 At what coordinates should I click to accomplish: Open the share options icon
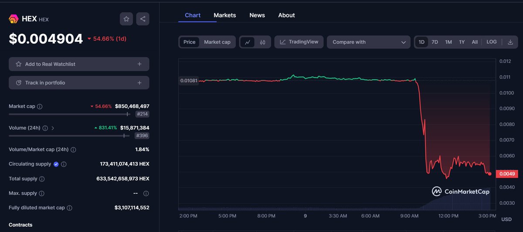pyautogui.click(x=143, y=19)
